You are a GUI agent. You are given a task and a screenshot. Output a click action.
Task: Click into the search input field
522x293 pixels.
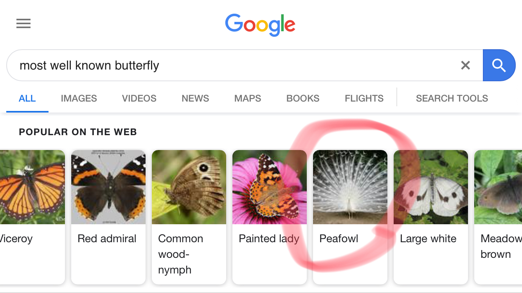point(235,65)
